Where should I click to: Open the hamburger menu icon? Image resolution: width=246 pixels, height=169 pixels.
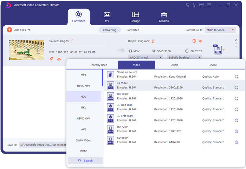pos(209,5)
